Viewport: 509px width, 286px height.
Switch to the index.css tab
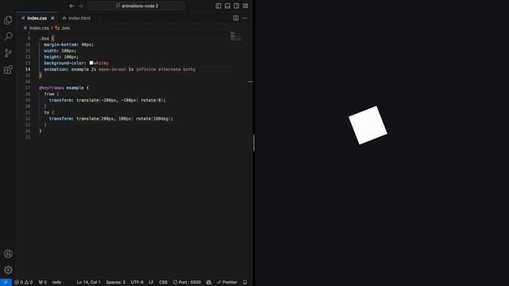[37, 18]
